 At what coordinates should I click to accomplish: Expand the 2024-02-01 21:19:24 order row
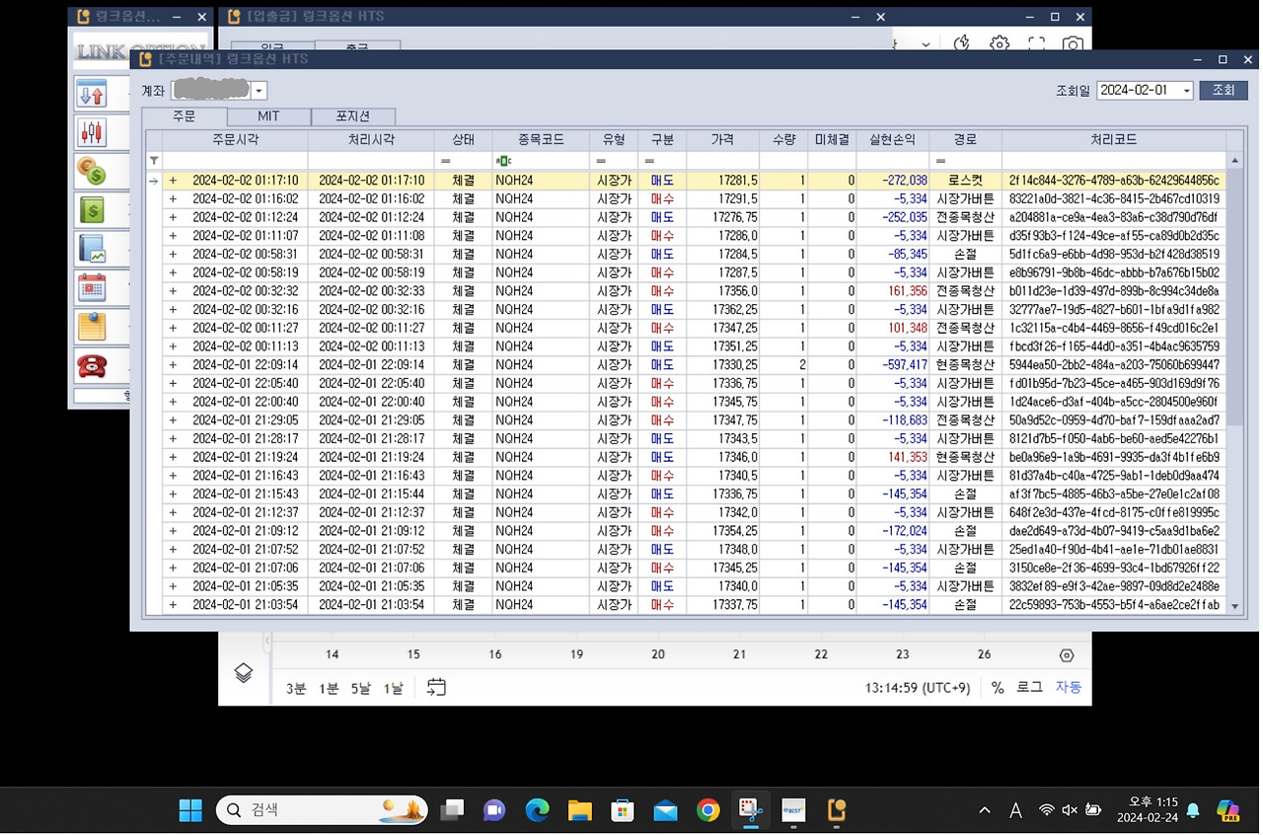tap(173, 457)
